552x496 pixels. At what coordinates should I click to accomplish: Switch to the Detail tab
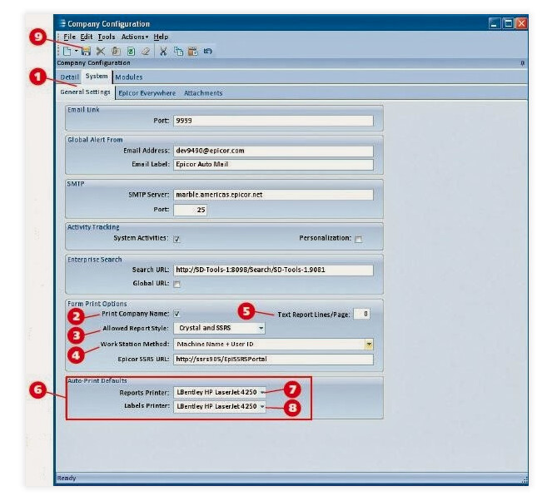coord(70,77)
